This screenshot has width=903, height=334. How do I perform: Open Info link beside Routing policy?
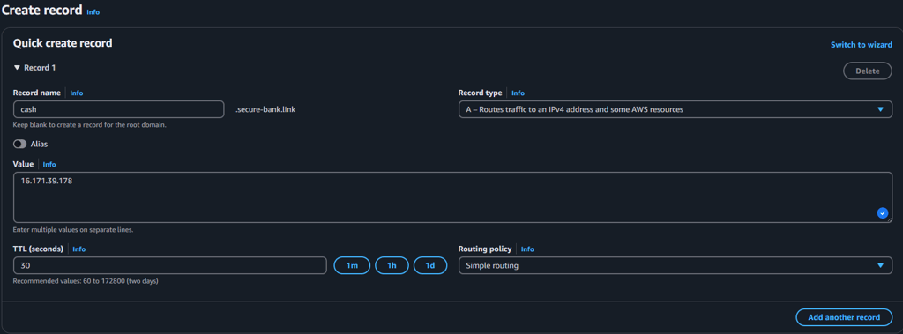coord(527,249)
